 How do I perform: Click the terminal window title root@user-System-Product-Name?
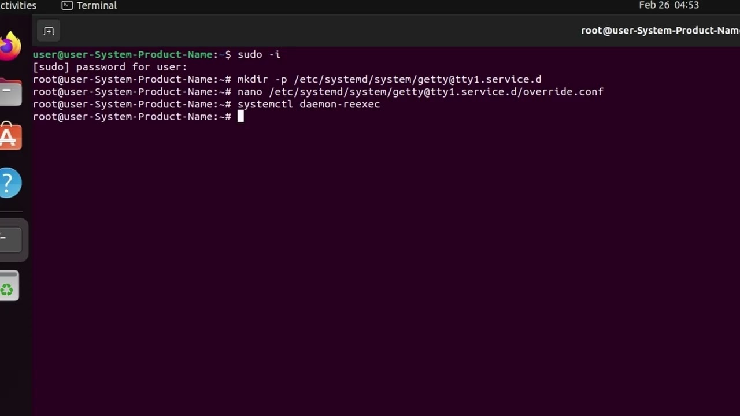[x=660, y=31]
